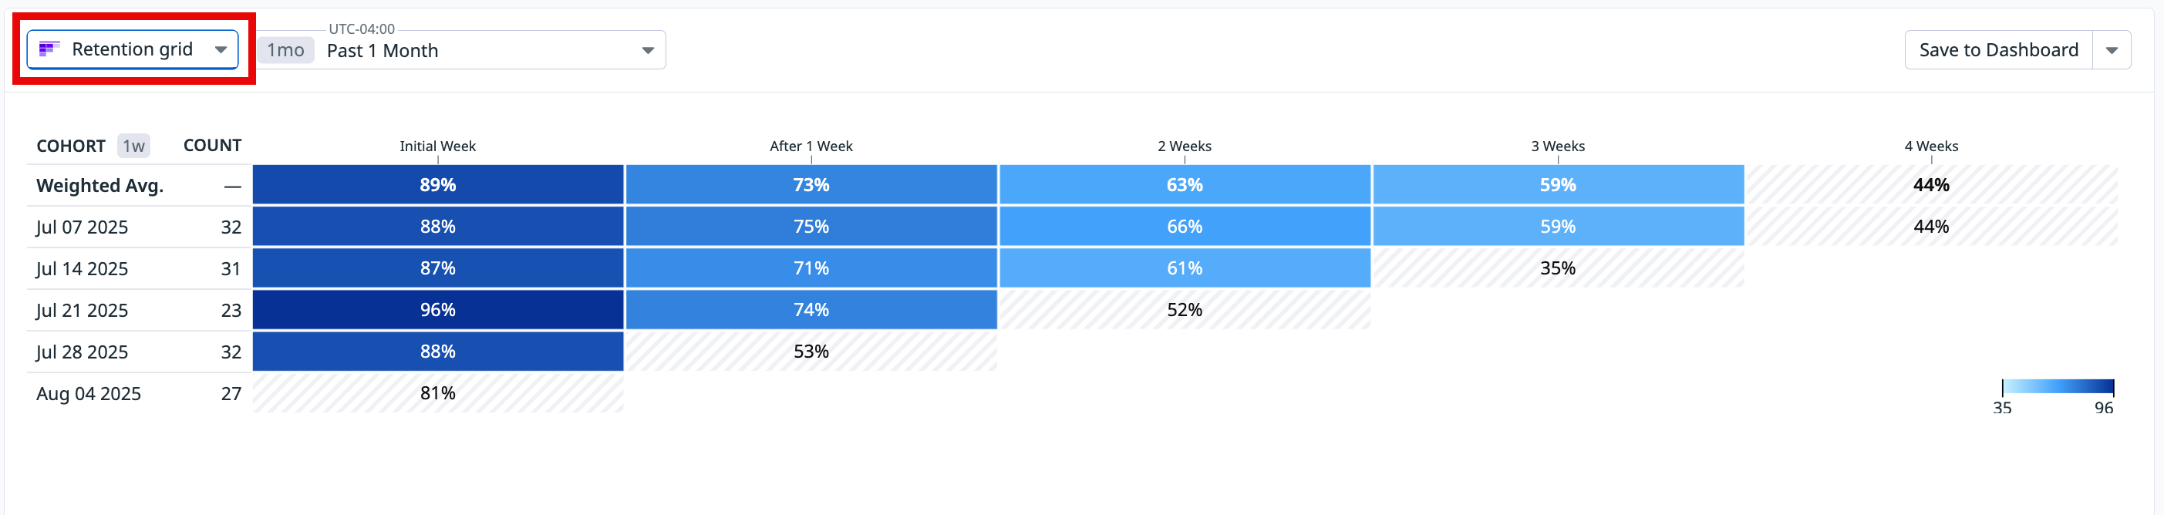The image size is (2164, 515).
Task: Click the 1w cohort interval badge
Action: pyautogui.click(x=132, y=146)
